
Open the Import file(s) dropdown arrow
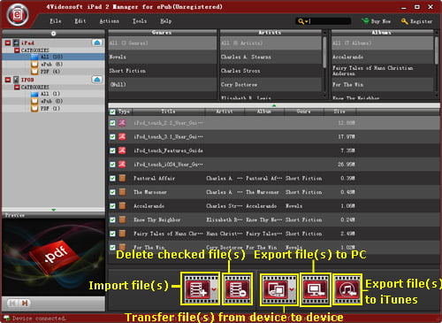214,289
